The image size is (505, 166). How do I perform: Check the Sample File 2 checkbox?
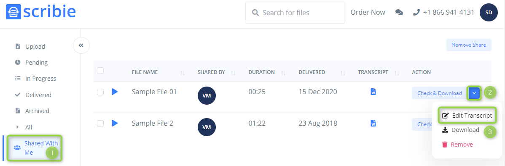point(100,124)
